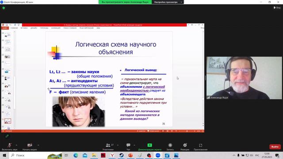This screenshot has height=159, width=283.
Task: Click Александр Ящук video tile
Action: click(244, 78)
